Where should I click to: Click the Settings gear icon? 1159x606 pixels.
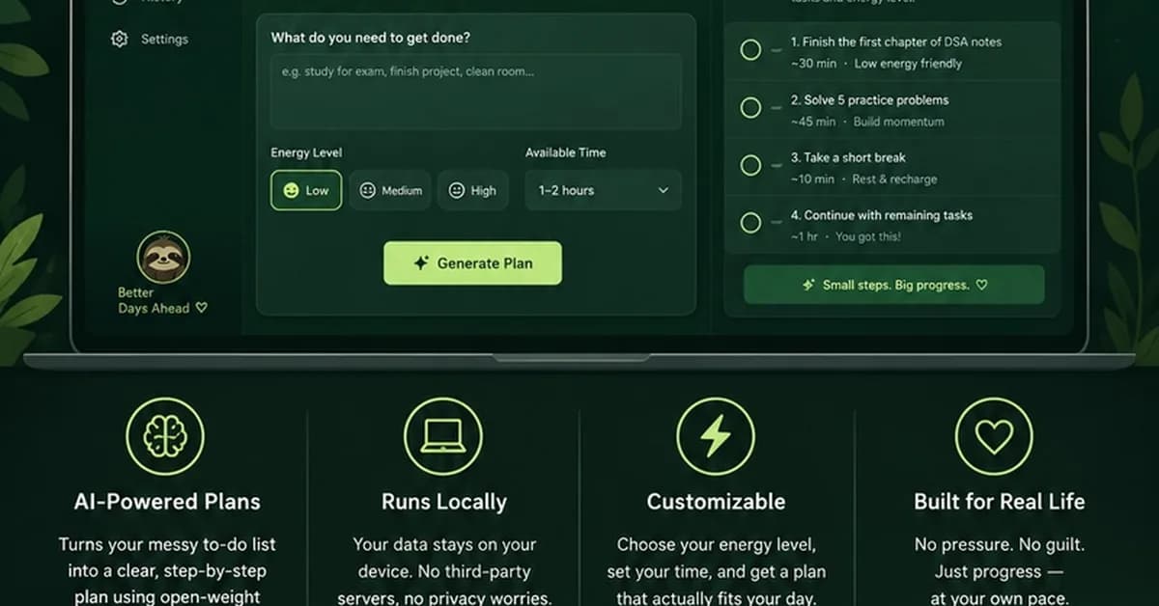pos(120,40)
